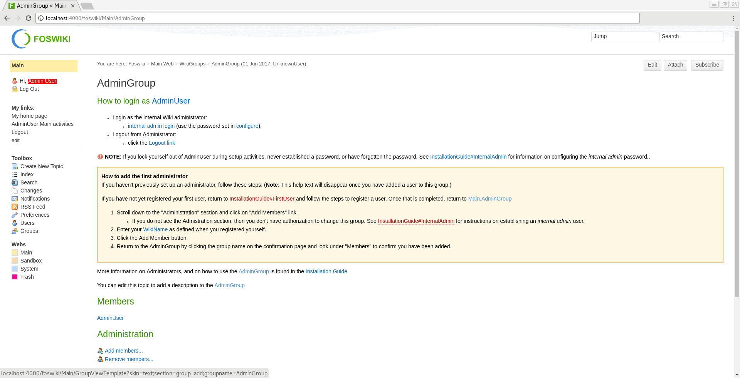This screenshot has height=378, width=740.
Task: Click the Preferences wrench icon
Action: pyautogui.click(x=15, y=215)
